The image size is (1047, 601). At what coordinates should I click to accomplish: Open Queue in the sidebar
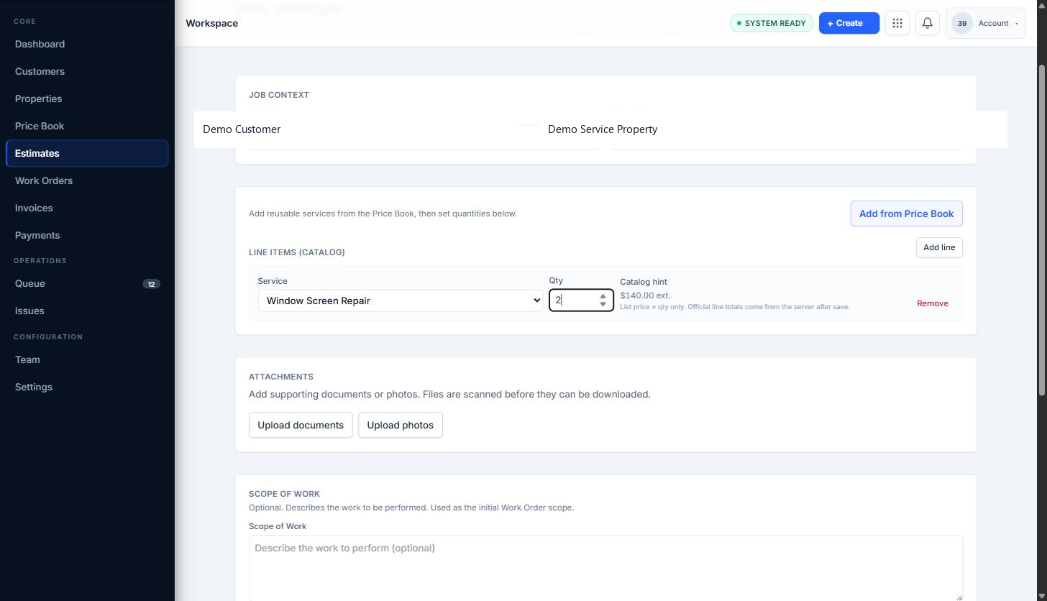(87, 283)
